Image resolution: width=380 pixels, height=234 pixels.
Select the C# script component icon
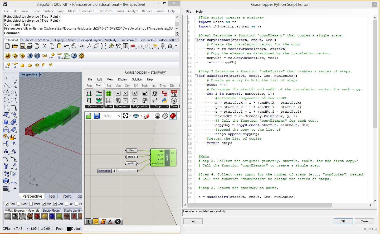(x=164, y=93)
